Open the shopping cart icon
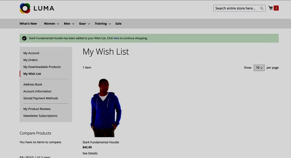 (271, 8)
